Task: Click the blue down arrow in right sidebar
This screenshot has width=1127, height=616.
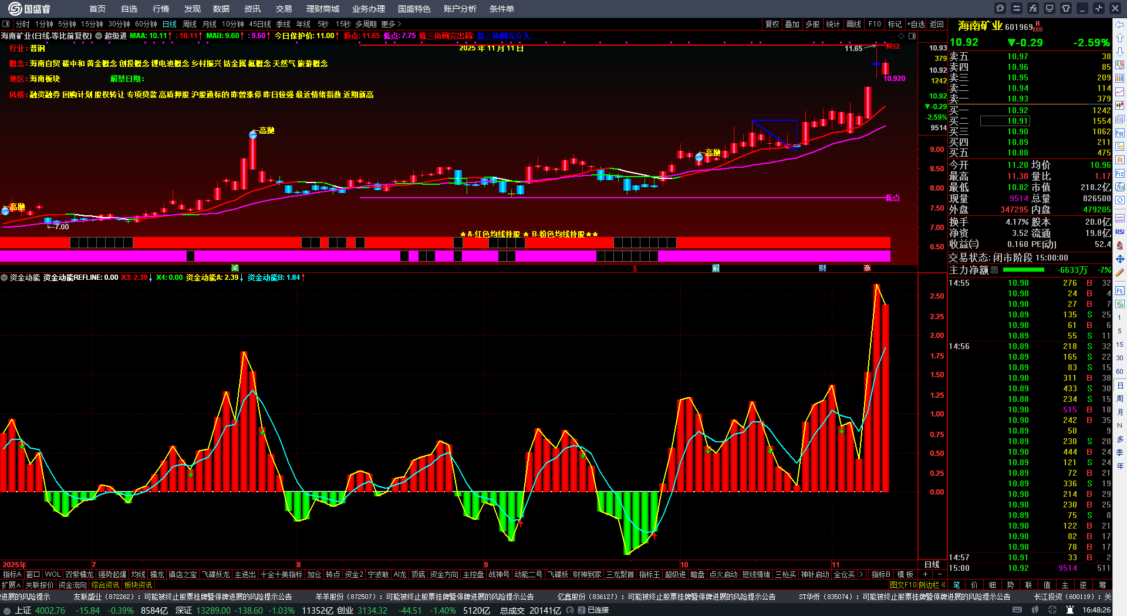Action: [x=1120, y=51]
